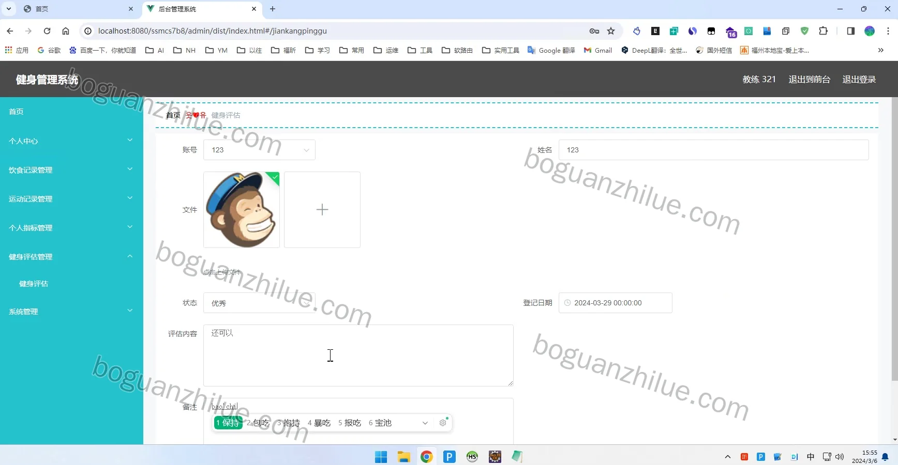Screen dimensions: 898x465
Task: Expand the 个人指标管理 sidebar menu
Action: pos(71,227)
